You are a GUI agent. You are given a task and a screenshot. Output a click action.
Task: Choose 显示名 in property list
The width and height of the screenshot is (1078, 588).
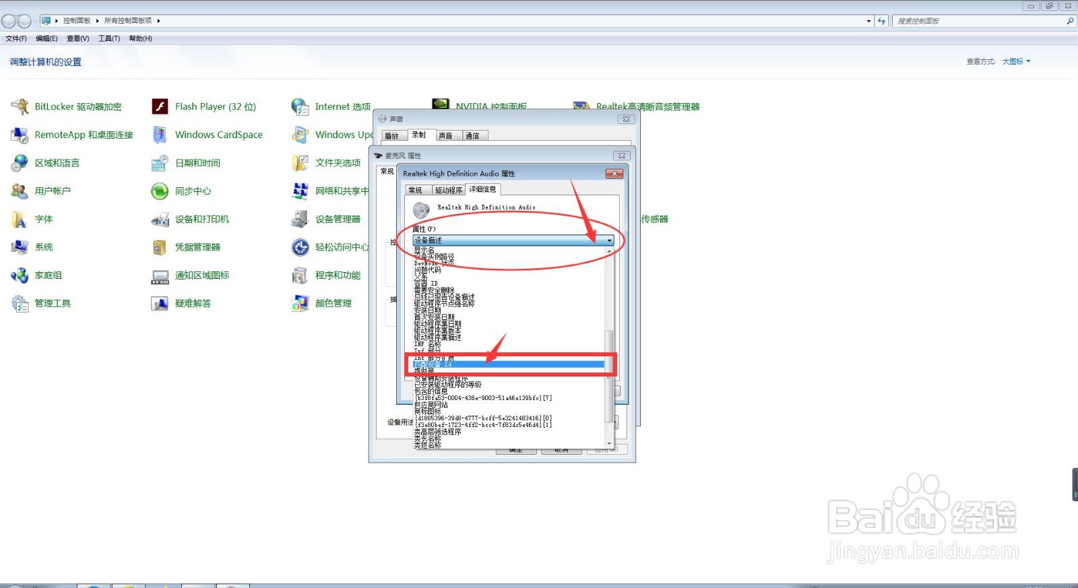509,250
